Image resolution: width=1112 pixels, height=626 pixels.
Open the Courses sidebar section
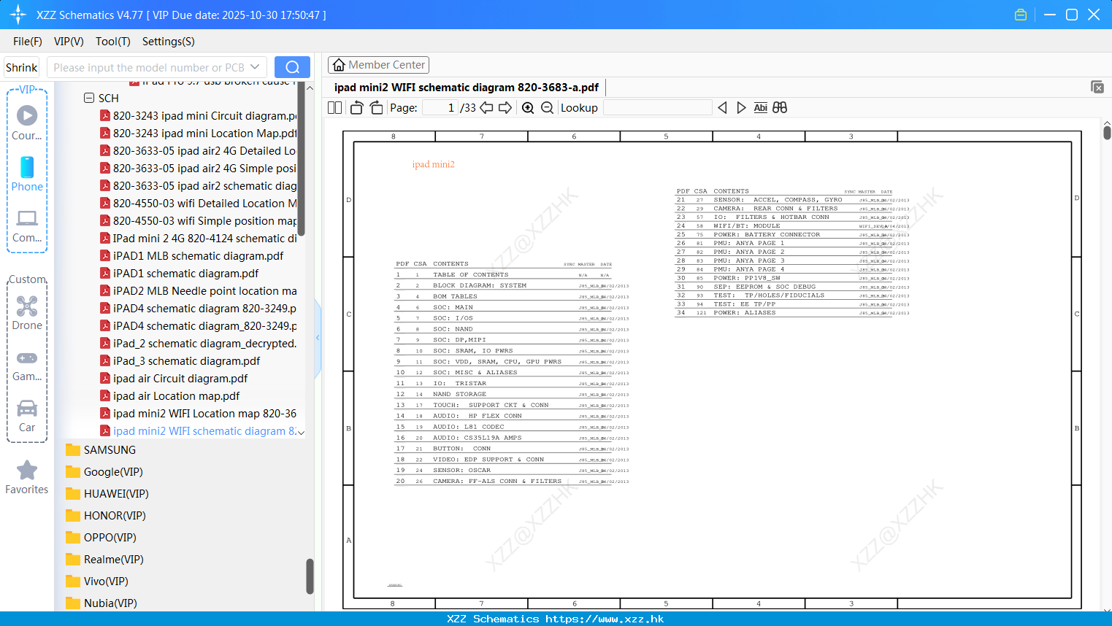[x=27, y=123]
